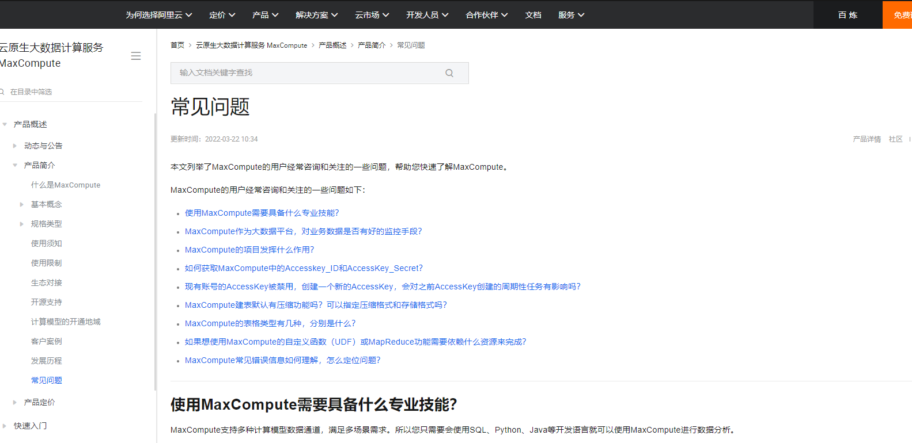Open 使用限制 in the sidebar
The width and height of the screenshot is (912, 443).
(x=47, y=263)
